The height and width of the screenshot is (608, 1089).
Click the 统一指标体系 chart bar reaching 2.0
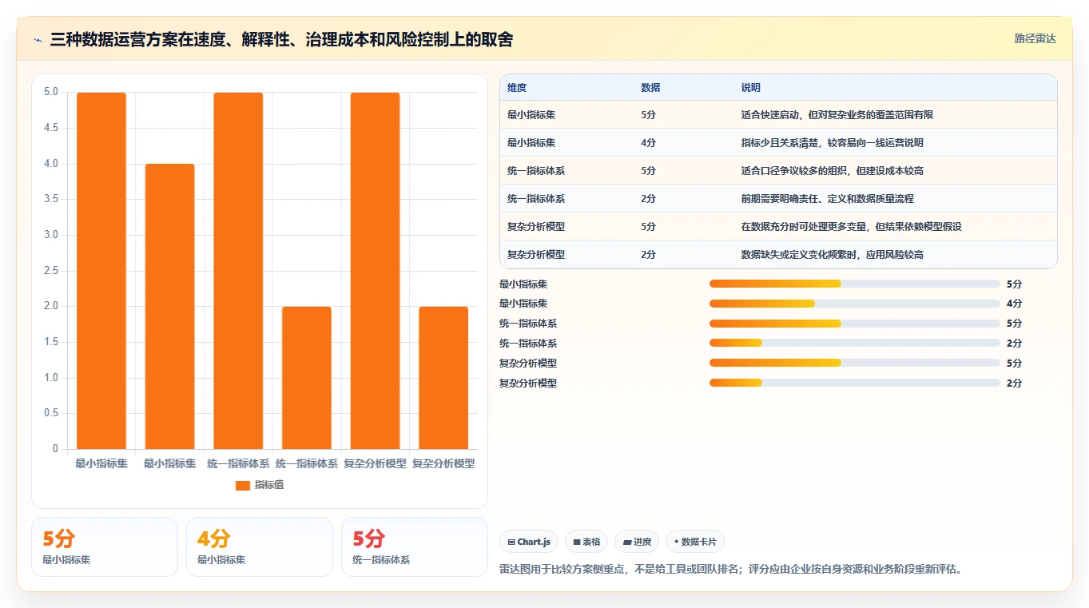307,378
